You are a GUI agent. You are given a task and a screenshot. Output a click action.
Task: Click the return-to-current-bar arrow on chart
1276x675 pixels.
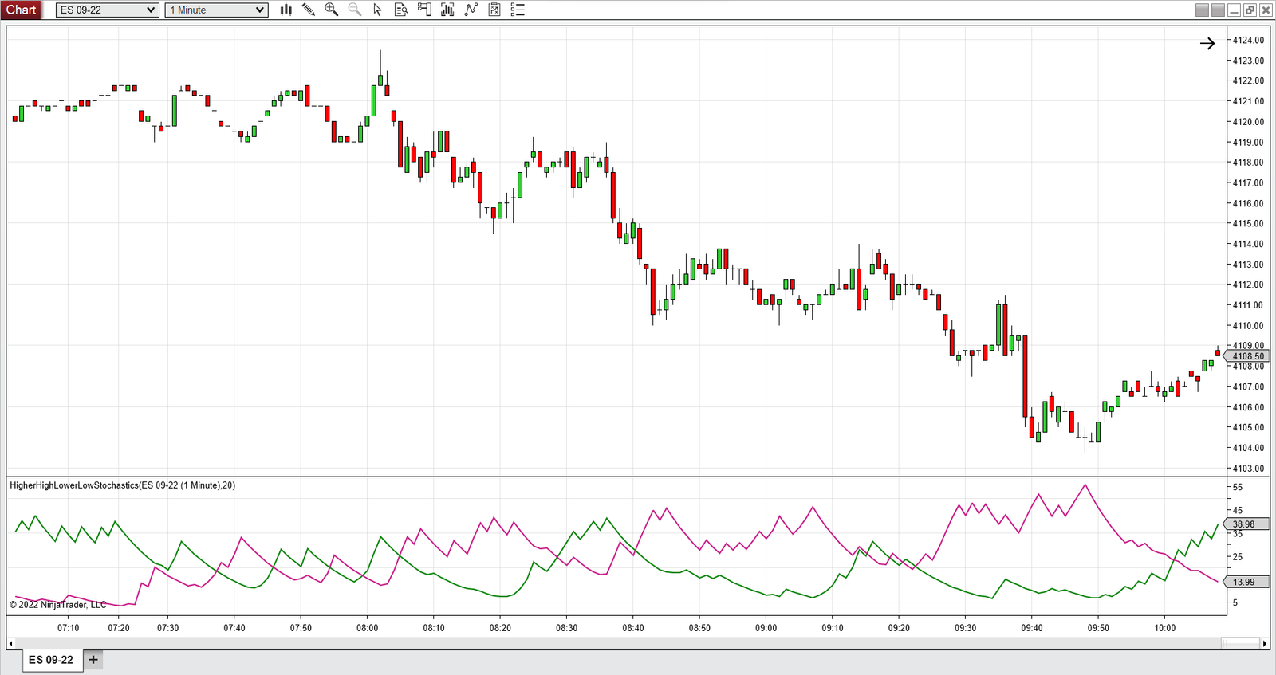(1207, 44)
